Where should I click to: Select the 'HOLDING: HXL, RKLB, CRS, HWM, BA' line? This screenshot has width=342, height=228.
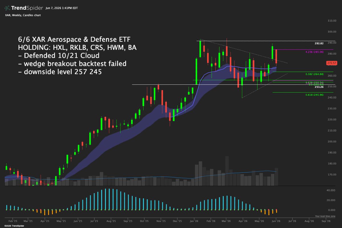coord(77,48)
